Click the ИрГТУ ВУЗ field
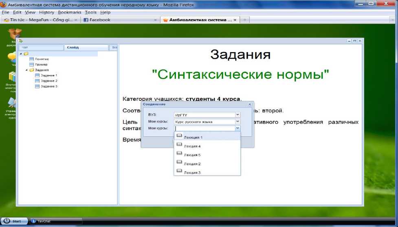 click(204, 115)
